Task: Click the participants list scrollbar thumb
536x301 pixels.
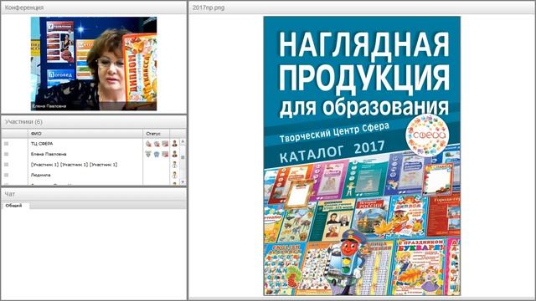Action: point(183,157)
